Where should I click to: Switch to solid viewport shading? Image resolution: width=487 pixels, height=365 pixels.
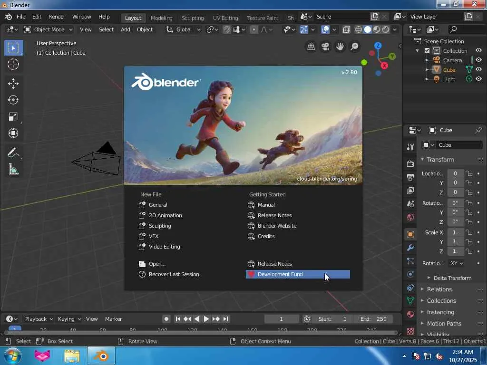tap(368, 29)
